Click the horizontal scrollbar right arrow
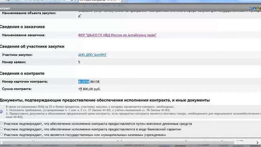Image resolution: width=261 pixels, height=147 pixels. (257, 143)
